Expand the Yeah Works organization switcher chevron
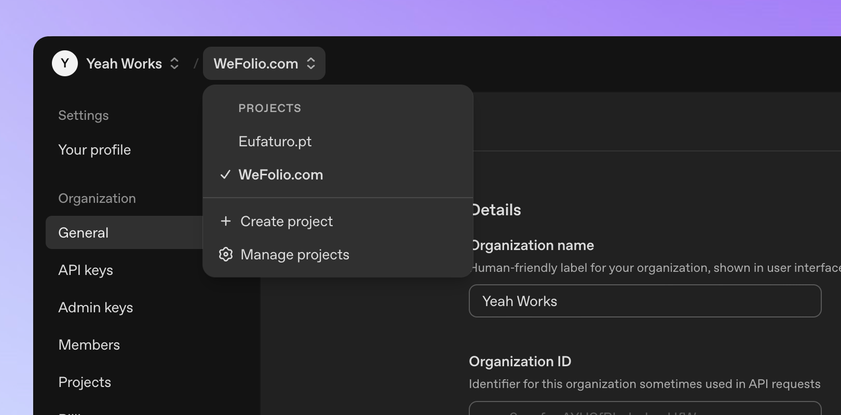This screenshot has width=841, height=415. [x=174, y=63]
